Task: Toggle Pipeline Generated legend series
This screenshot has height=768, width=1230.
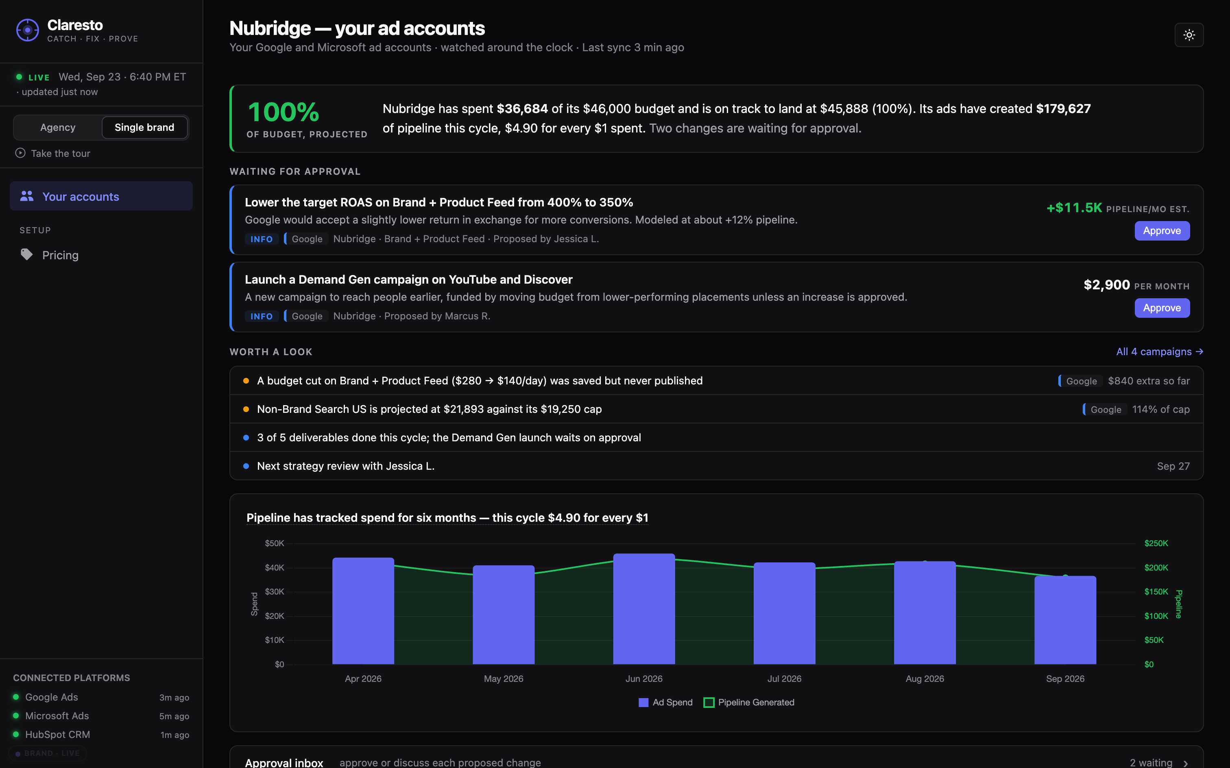Action: [749, 703]
